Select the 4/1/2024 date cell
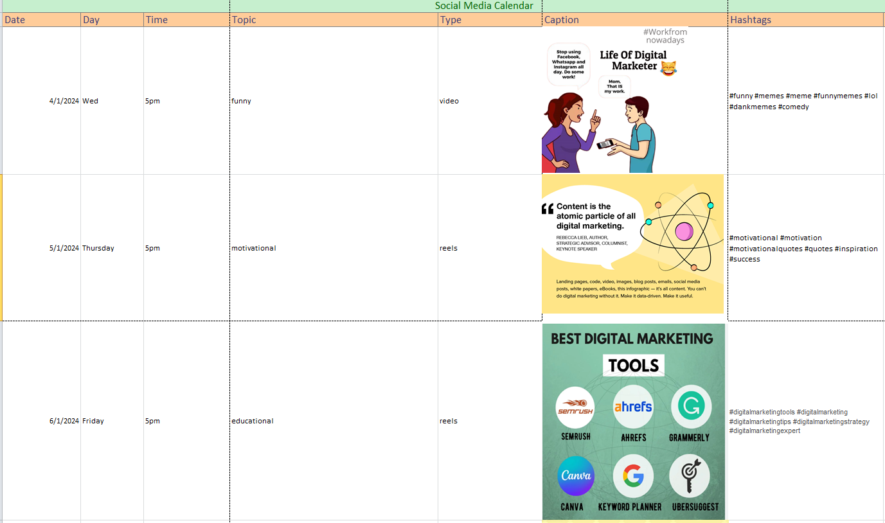 [x=41, y=101]
